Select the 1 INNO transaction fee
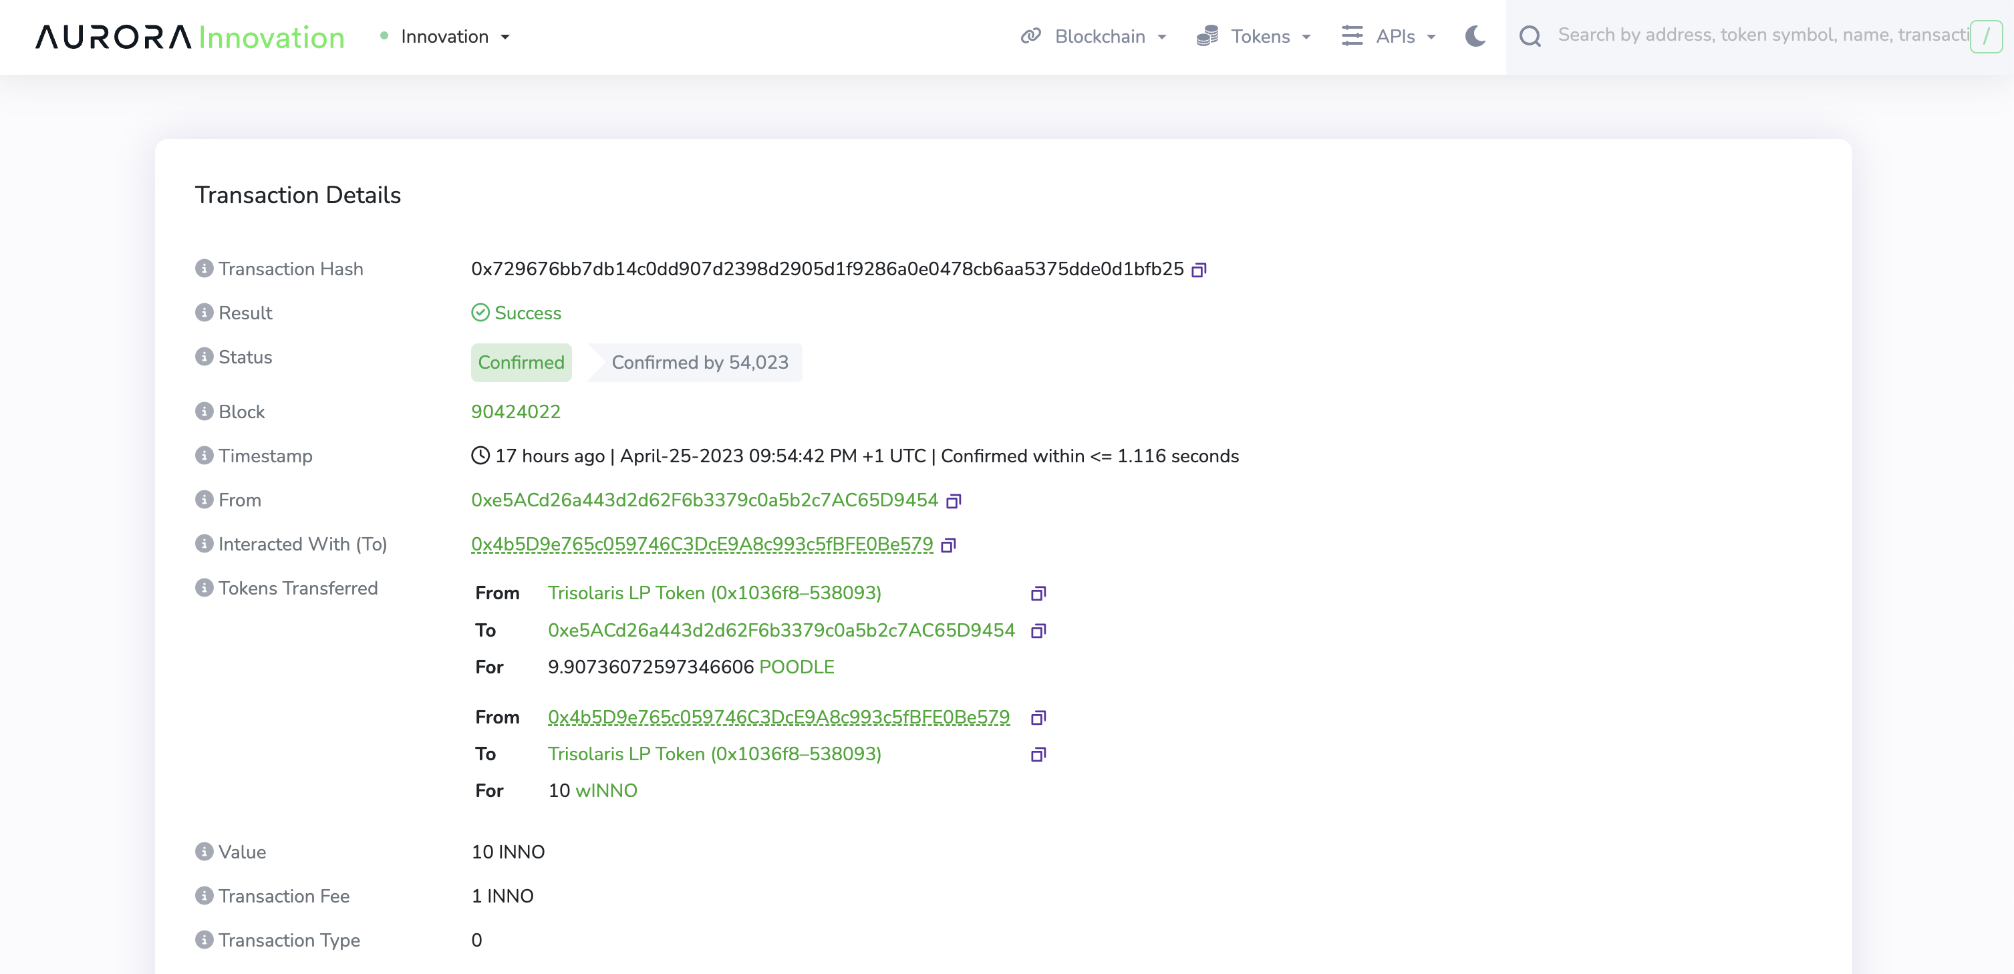The height and width of the screenshot is (974, 2014). coord(502,896)
